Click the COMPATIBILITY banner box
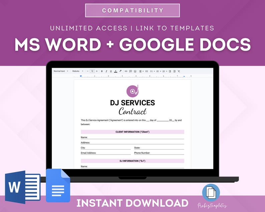 pyautogui.click(x=132, y=10)
